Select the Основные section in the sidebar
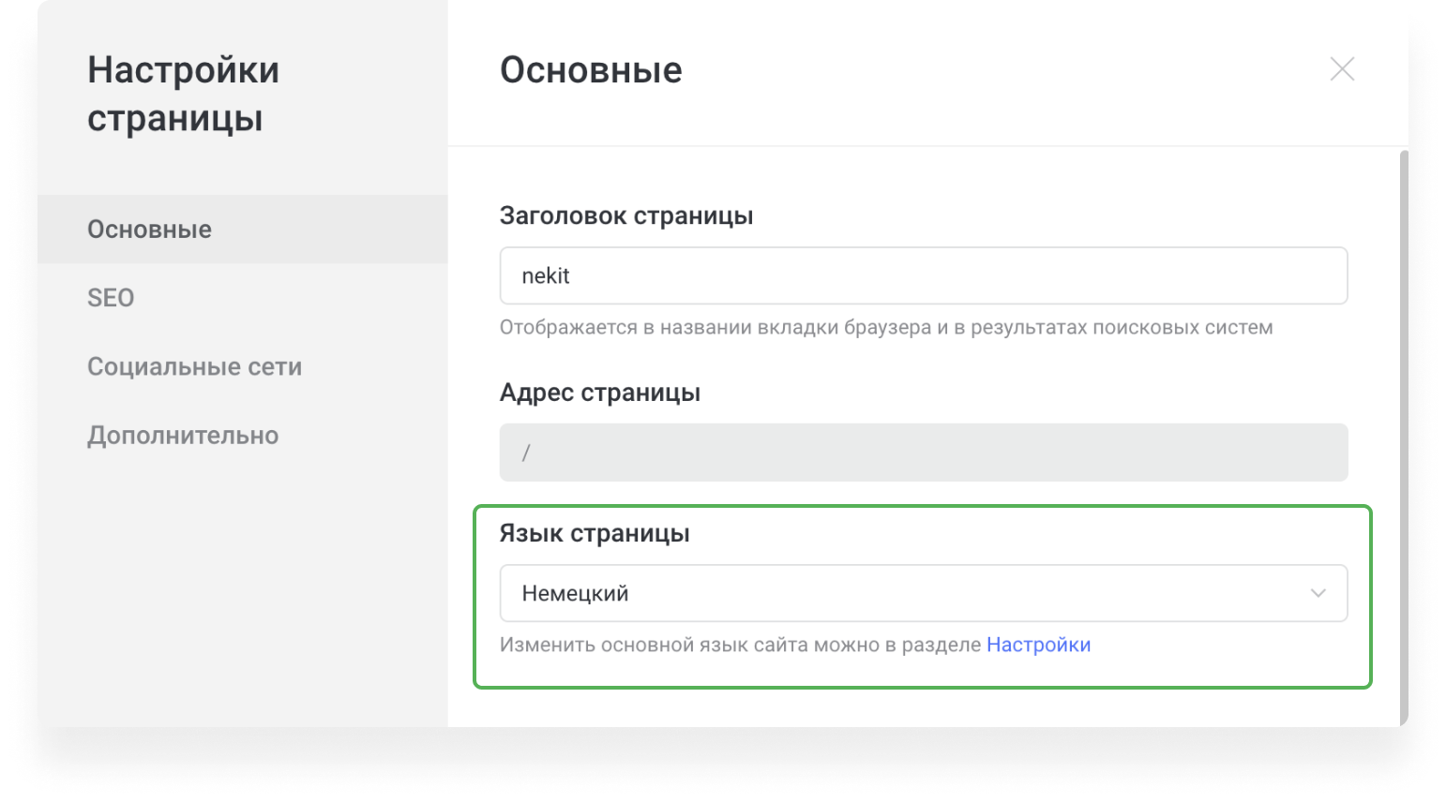This screenshot has height=802, width=1446. 149,229
